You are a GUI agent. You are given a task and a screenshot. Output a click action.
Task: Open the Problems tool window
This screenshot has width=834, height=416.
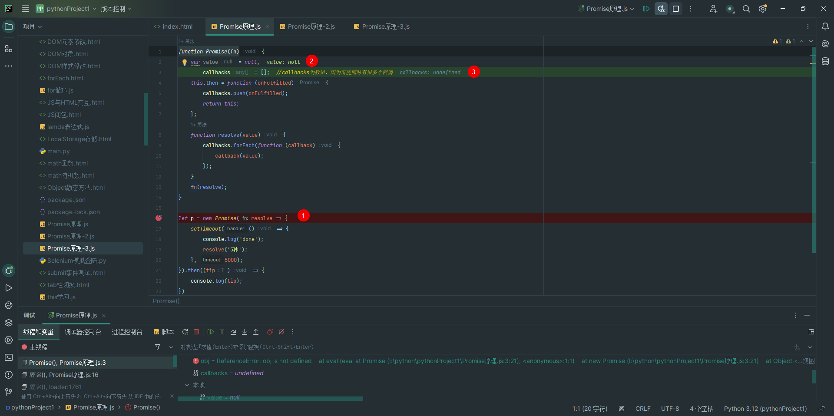point(9,375)
